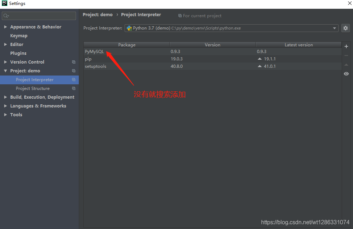The height and width of the screenshot is (229, 353).
Task: Click the upgrade arrow next to pip 19.1.1
Action: tap(260, 59)
